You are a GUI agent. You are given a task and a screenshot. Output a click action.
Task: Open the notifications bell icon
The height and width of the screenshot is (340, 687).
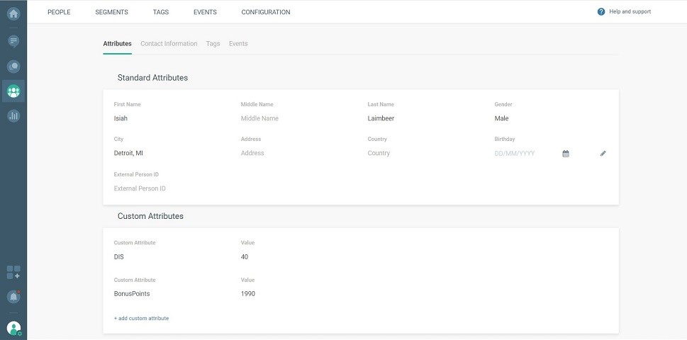(x=13, y=296)
